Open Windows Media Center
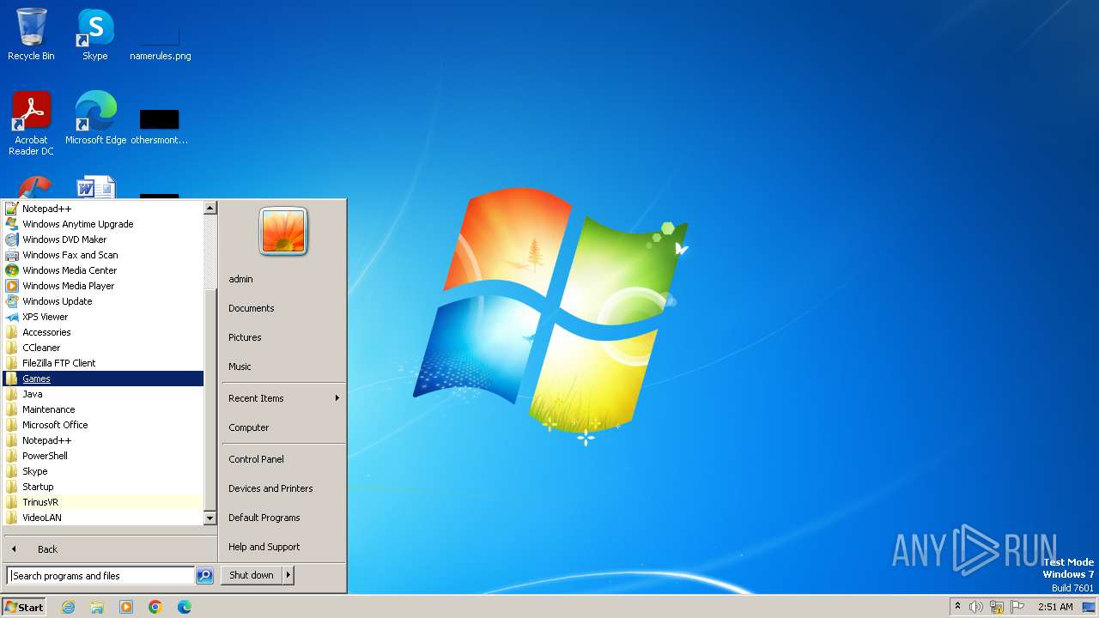Viewport: 1099px width, 618px height. point(103,270)
